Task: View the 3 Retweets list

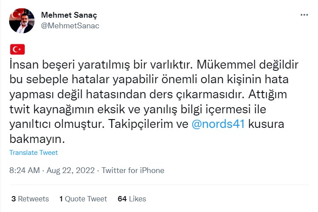Action: point(30,199)
